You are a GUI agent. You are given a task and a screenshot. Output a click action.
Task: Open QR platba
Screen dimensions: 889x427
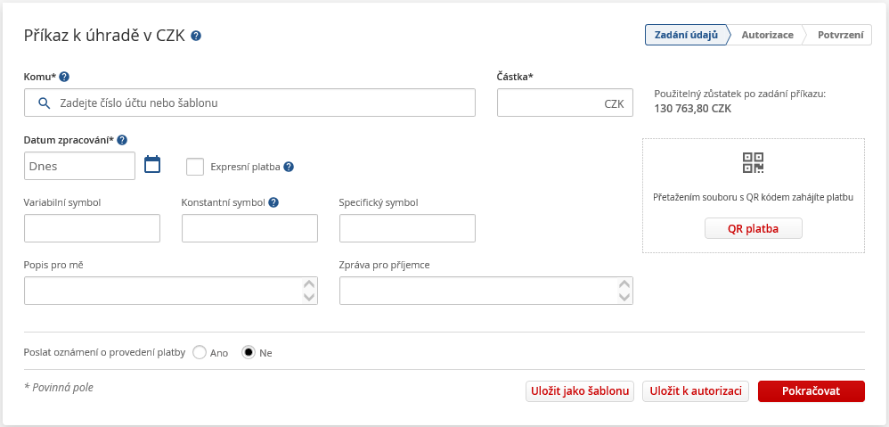point(754,228)
